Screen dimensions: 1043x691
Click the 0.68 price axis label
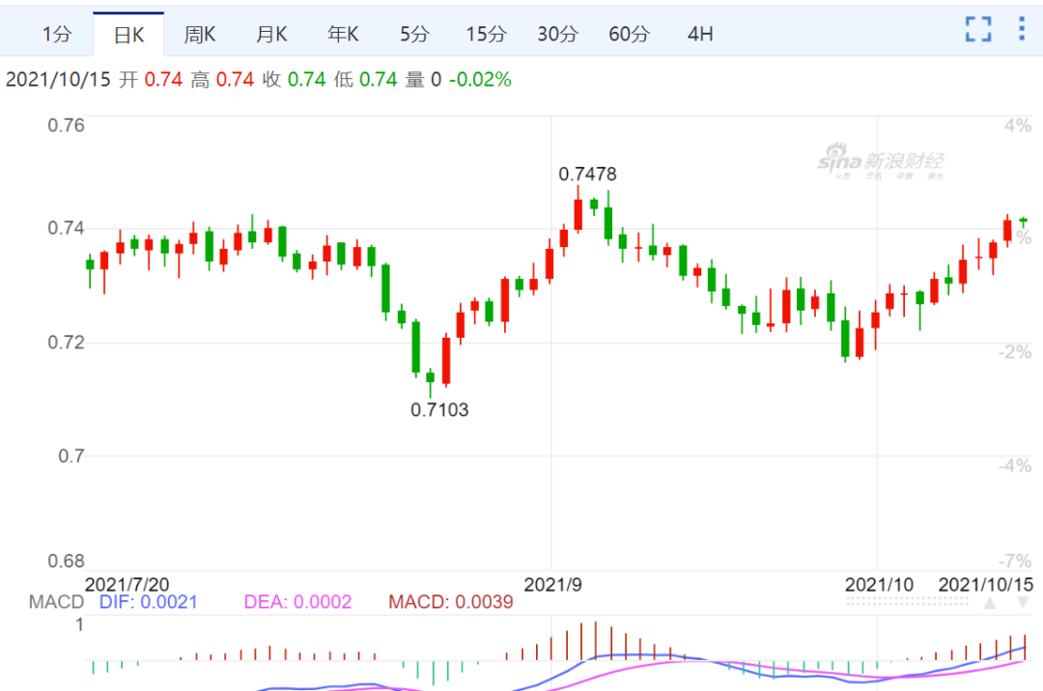tap(66, 562)
